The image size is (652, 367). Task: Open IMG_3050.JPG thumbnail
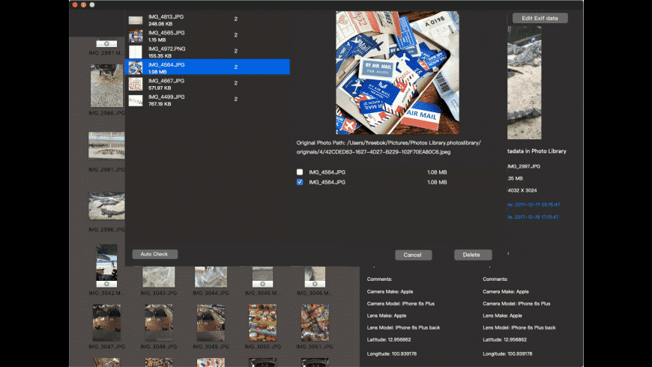pyautogui.click(x=263, y=323)
